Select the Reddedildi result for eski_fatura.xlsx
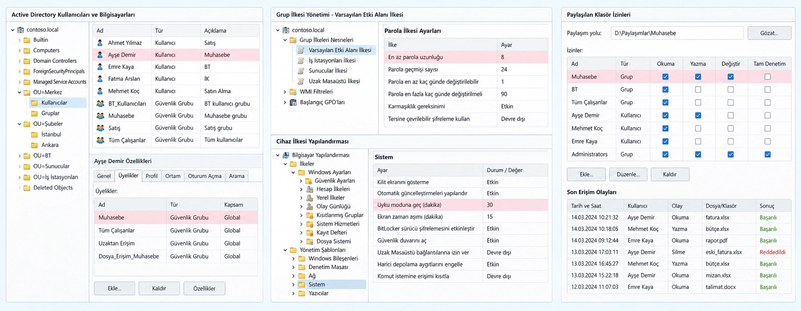 point(773,252)
